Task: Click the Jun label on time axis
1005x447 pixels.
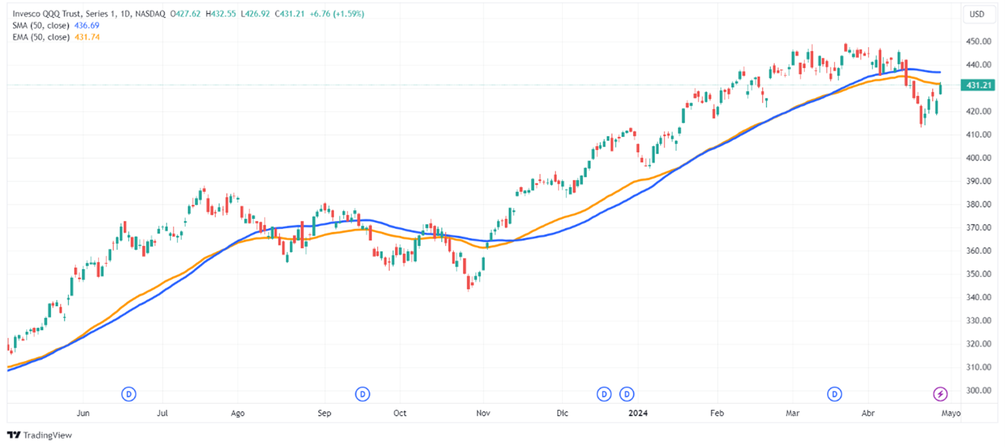Action: click(83, 413)
